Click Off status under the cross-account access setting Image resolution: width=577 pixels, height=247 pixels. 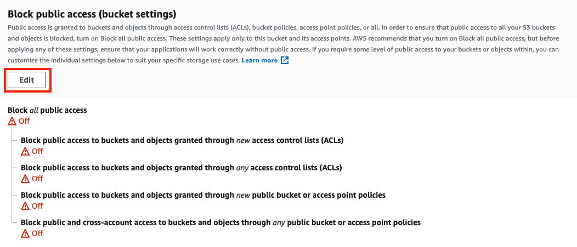coord(37,233)
